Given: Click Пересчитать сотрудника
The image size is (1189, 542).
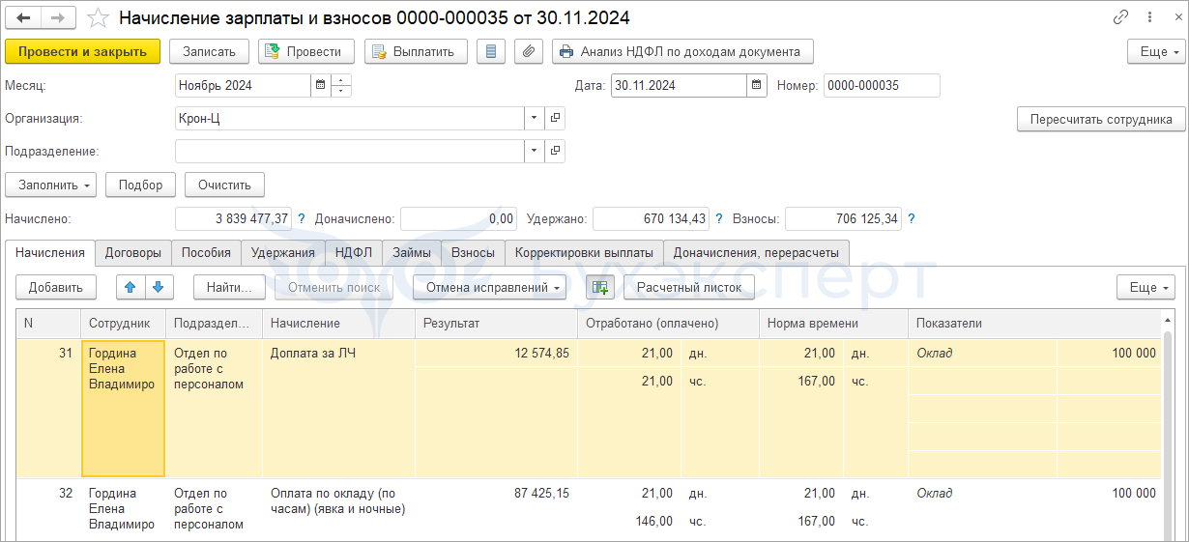Looking at the screenshot, I should tap(1101, 119).
